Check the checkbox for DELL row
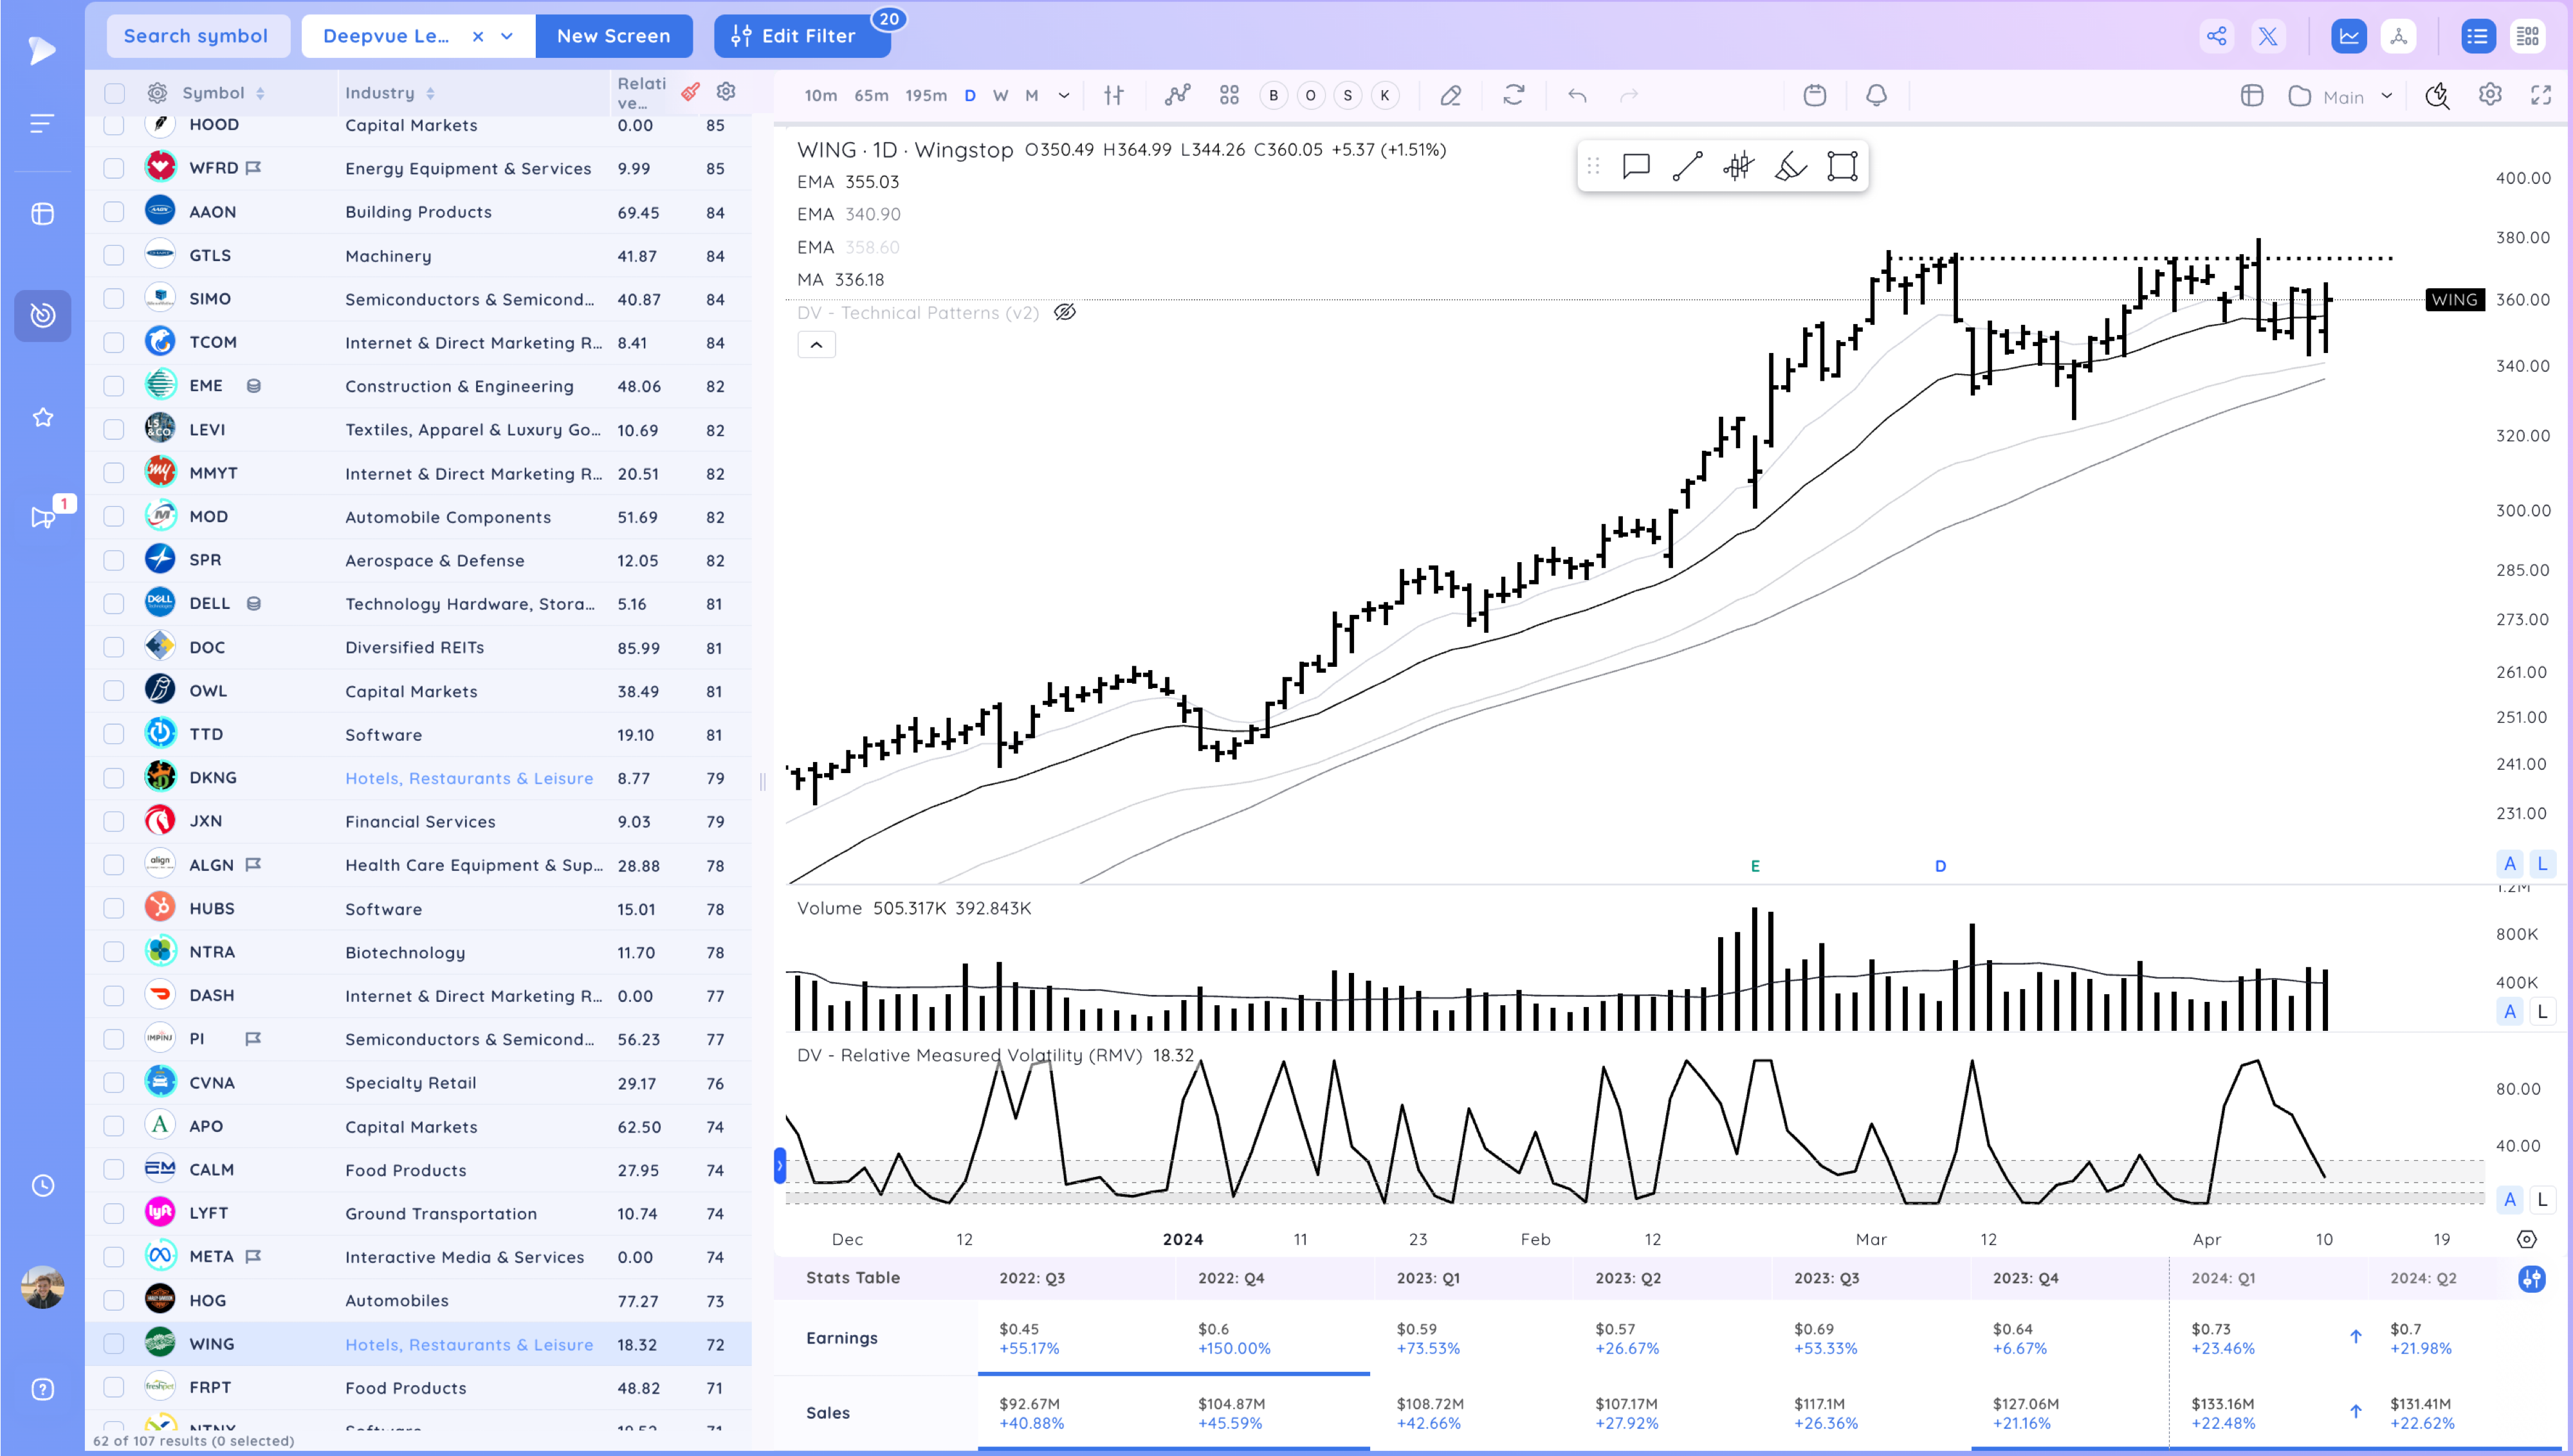 (114, 604)
